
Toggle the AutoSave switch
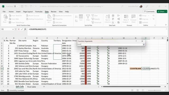coord(17,6)
